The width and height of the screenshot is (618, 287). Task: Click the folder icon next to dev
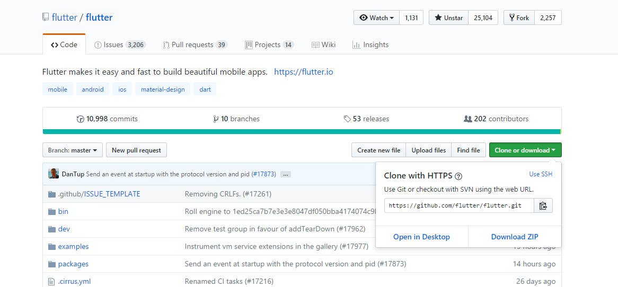(51, 229)
